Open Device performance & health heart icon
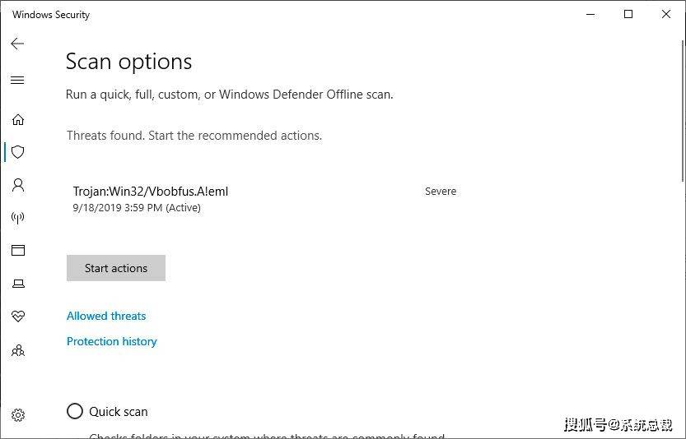This screenshot has height=439, width=686. pos(18,316)
